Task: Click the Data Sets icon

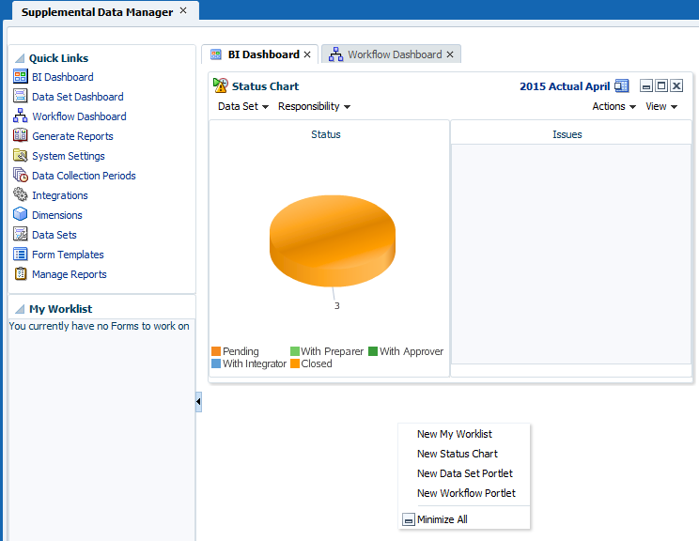Action: (20, 234)
